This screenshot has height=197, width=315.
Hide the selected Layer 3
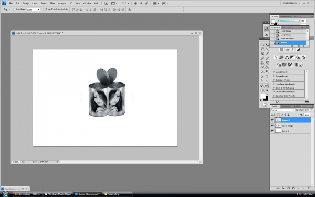pos(272,120)
